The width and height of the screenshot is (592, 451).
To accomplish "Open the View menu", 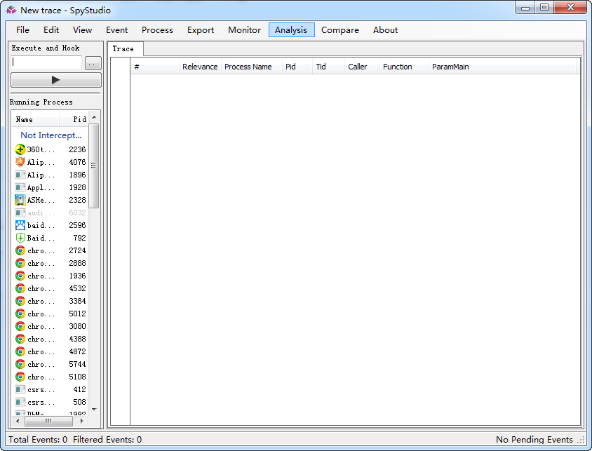I will pyautogui.click(x=82, y=30).
